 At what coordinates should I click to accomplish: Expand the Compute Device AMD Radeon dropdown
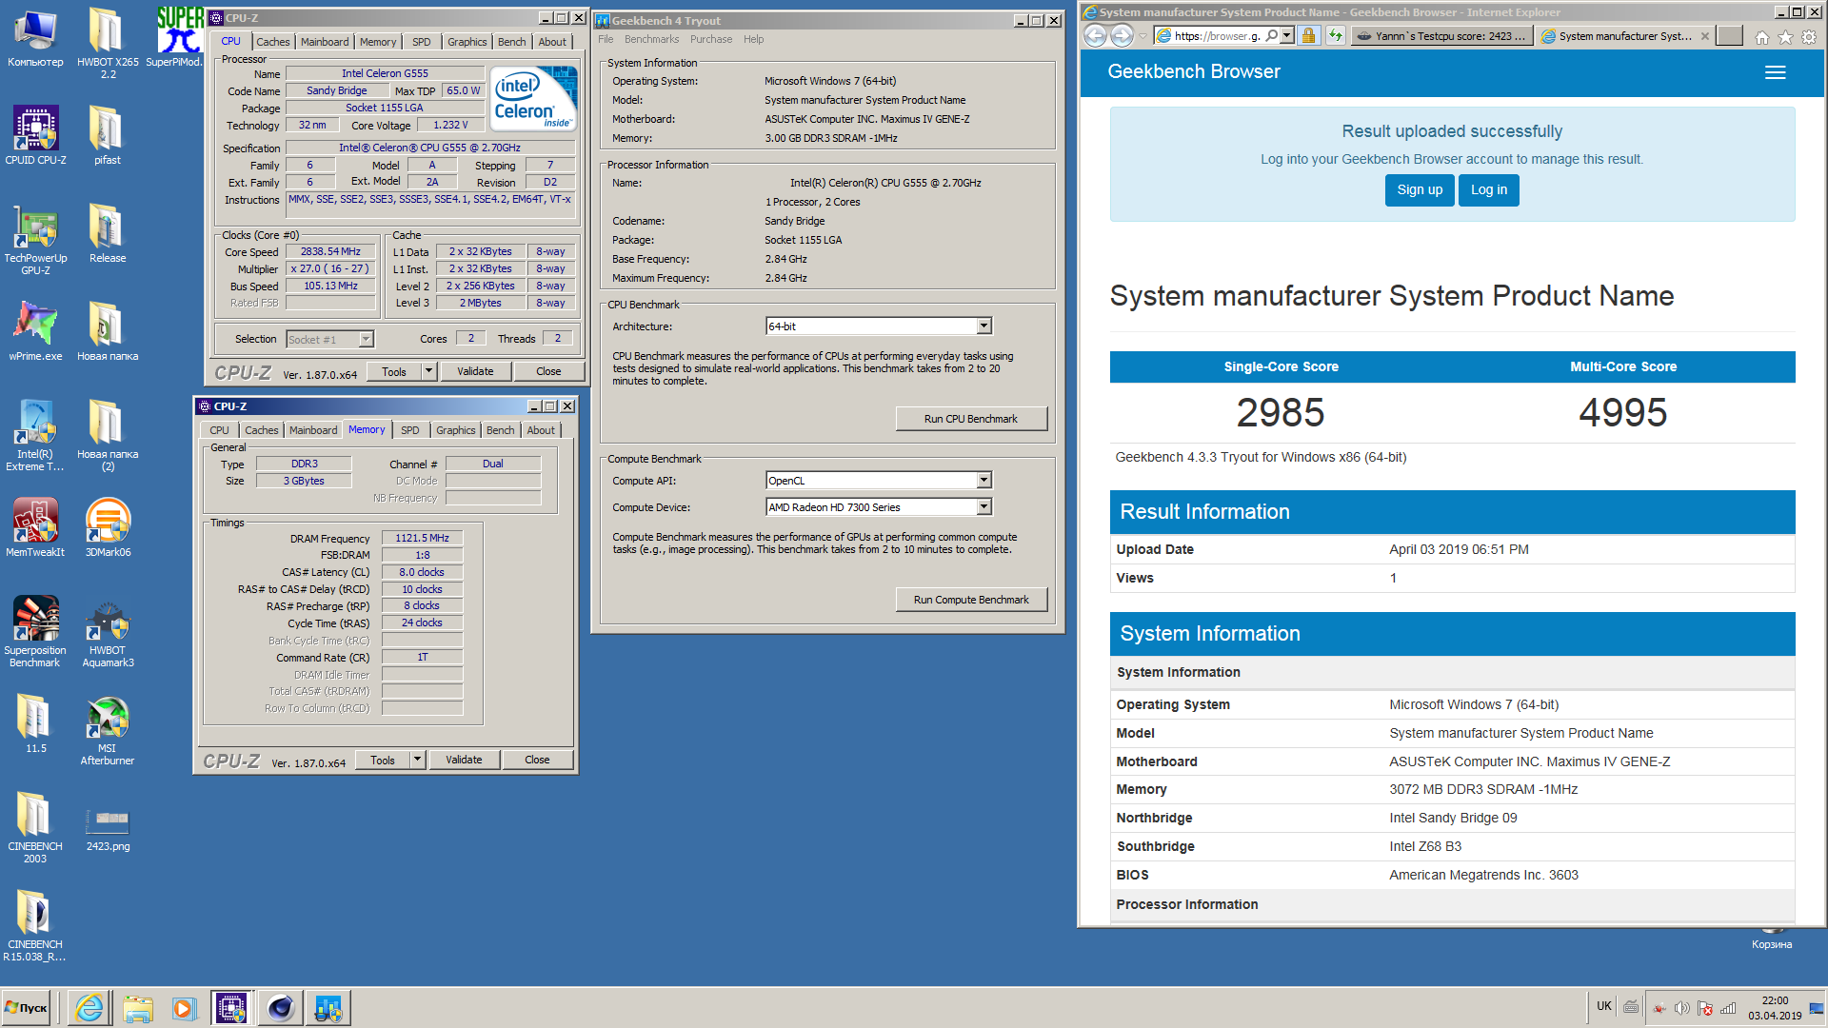(984, 507)
